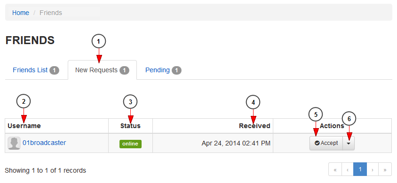397x183 pixels.
Task: Sort by the Username column header
Action: coord(24,126)
